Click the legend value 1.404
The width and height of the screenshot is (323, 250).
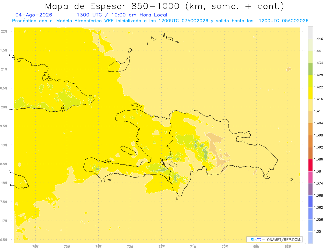tap(318, 123)
